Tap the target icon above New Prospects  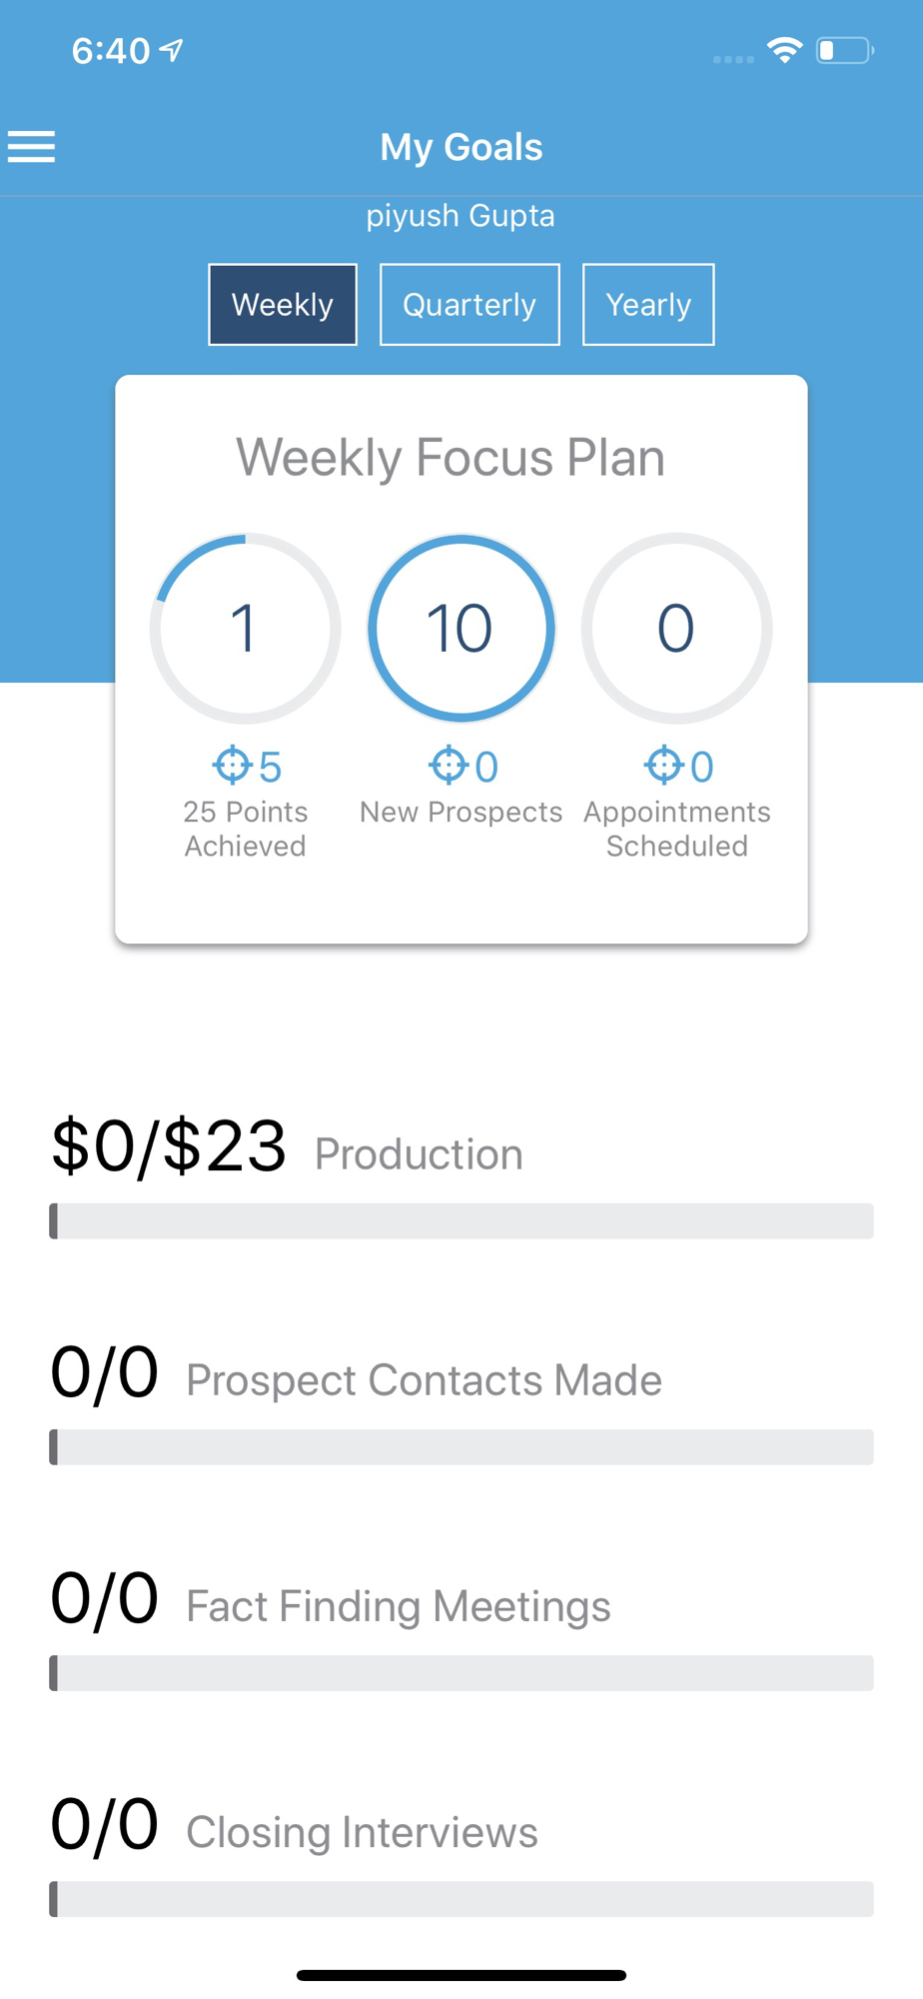point(448,766)
